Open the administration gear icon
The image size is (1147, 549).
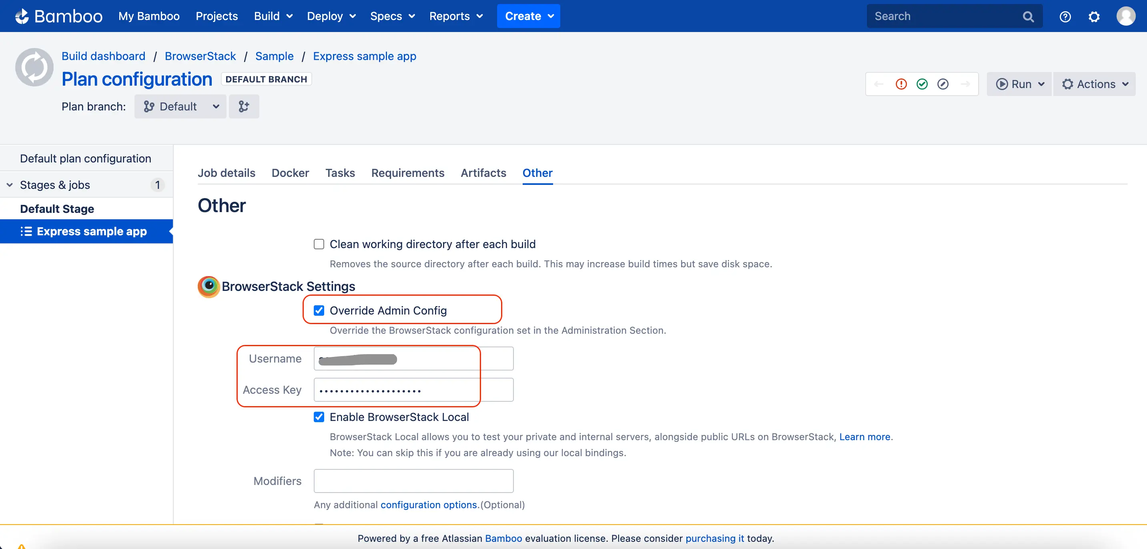click(1093, 16)
